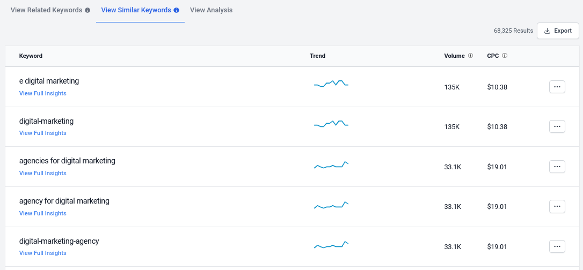Viewport: 583px width, 270px height.
Task: Open ellipsis menu for agency for digital marketing
Action: [557, 207]
